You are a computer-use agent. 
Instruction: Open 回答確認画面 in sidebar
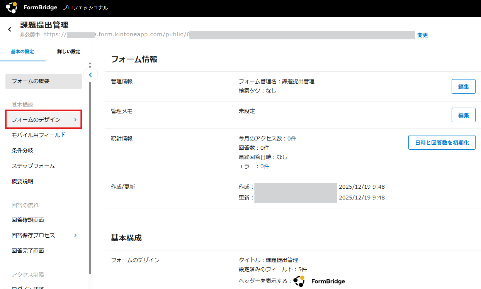(x=28, y=220)
